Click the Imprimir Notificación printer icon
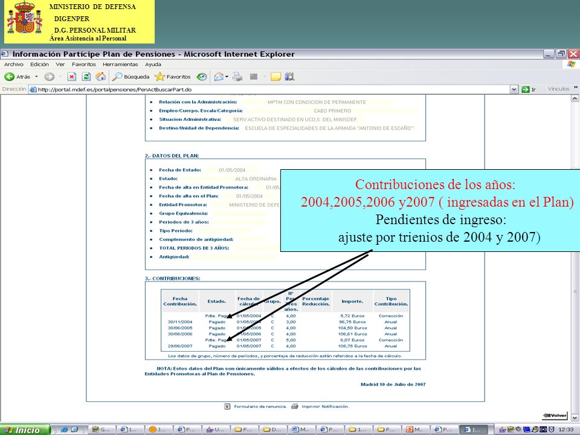580x435 pixels. 294,406
